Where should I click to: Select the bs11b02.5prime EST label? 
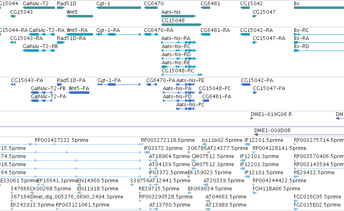(x=222, y=140)
